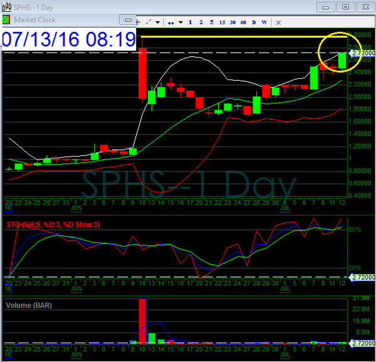
Task: Click the blue X toolbar icon
Action: coord(278,22)
